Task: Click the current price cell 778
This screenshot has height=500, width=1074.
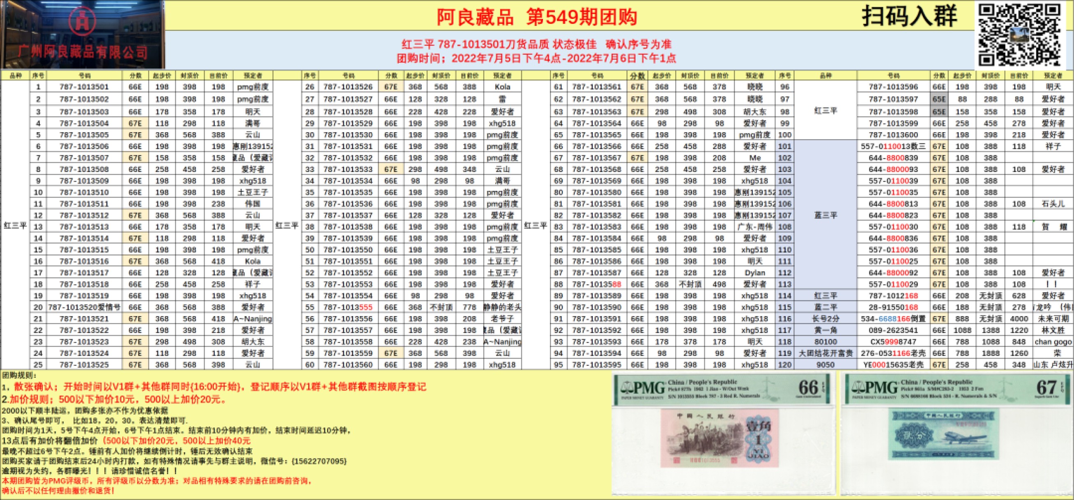Action: 469,307
